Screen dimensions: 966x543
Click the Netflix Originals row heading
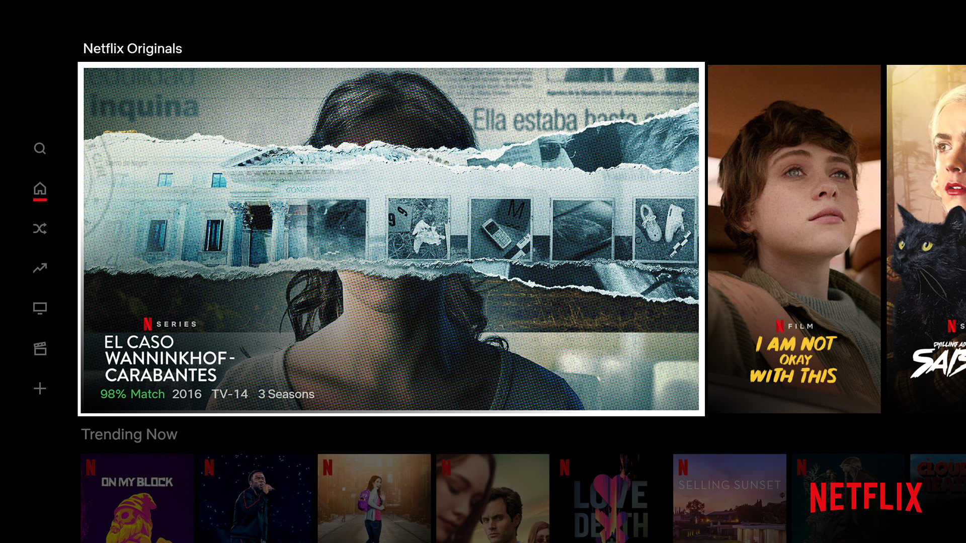coord(132,49)
